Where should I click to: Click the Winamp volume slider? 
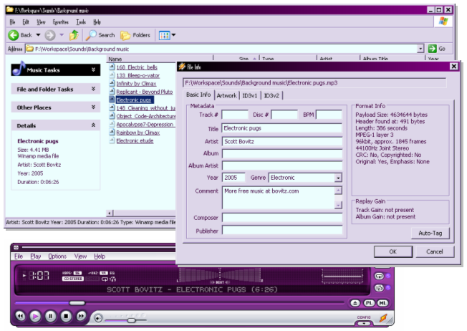pyautogui.click(x=130, y=320)
